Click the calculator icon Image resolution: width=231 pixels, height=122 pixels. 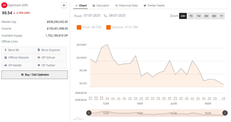point(94,6)
